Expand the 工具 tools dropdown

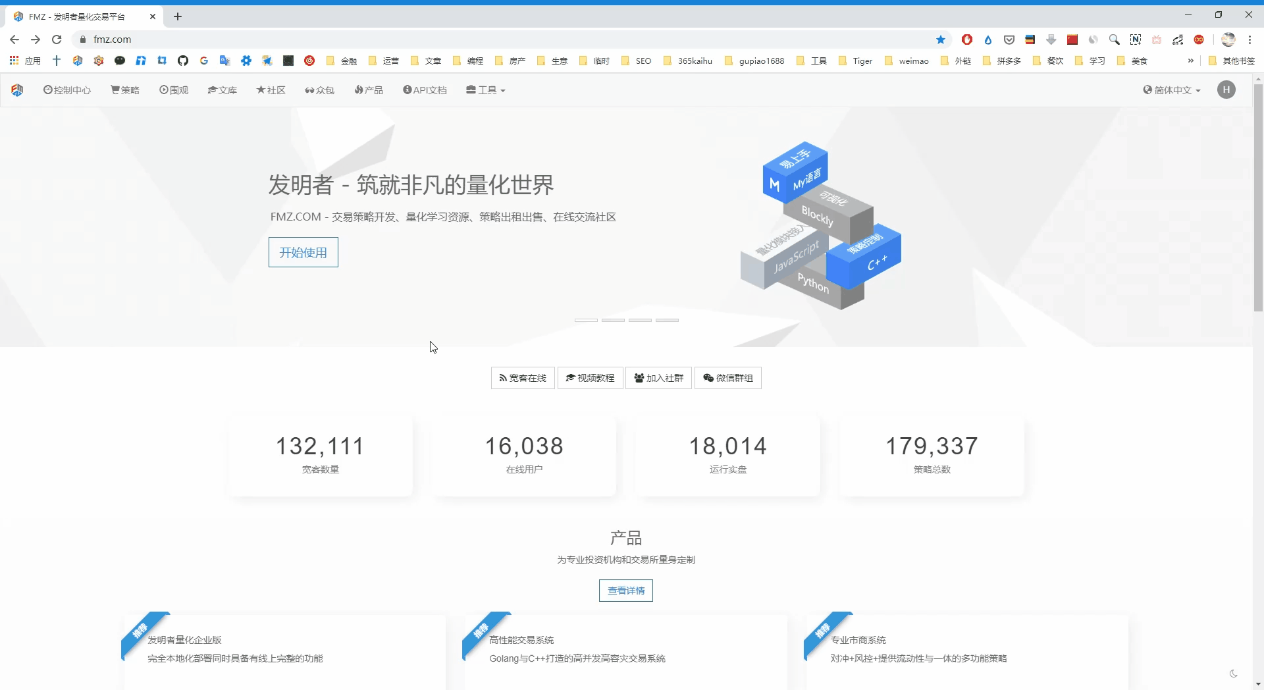[486, 90]
